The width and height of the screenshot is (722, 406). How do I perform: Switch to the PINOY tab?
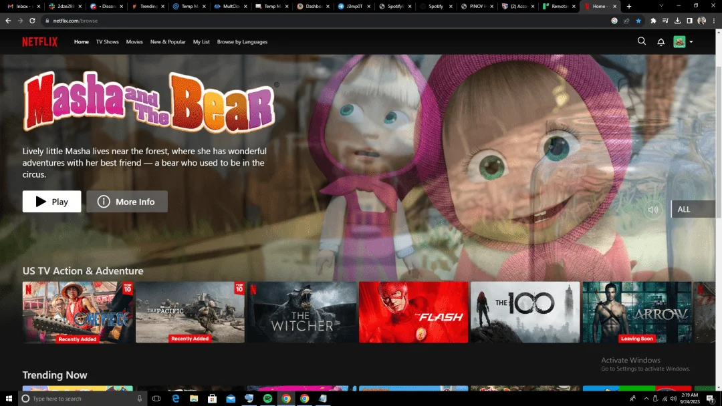pos(477,7)
